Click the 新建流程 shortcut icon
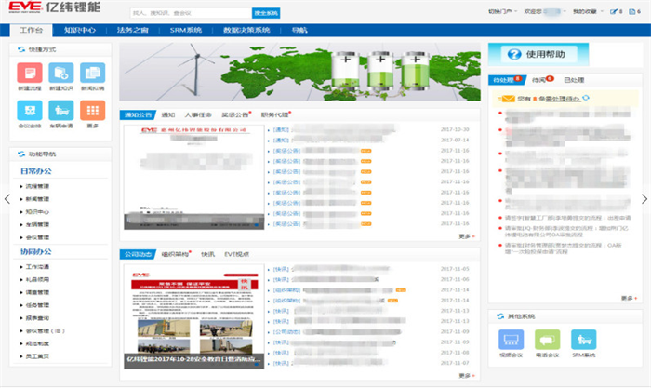This screenshot has height=389, width=651. [x=29, y=73]
